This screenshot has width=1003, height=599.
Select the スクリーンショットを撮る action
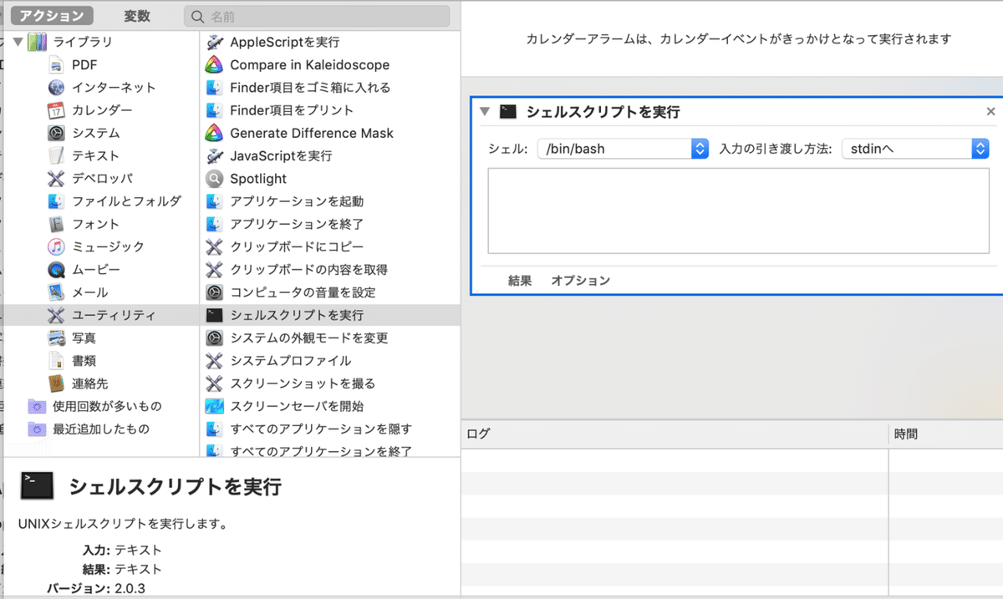coord(212,383)
